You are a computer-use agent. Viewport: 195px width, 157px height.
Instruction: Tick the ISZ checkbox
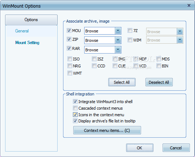pos(94,59)
